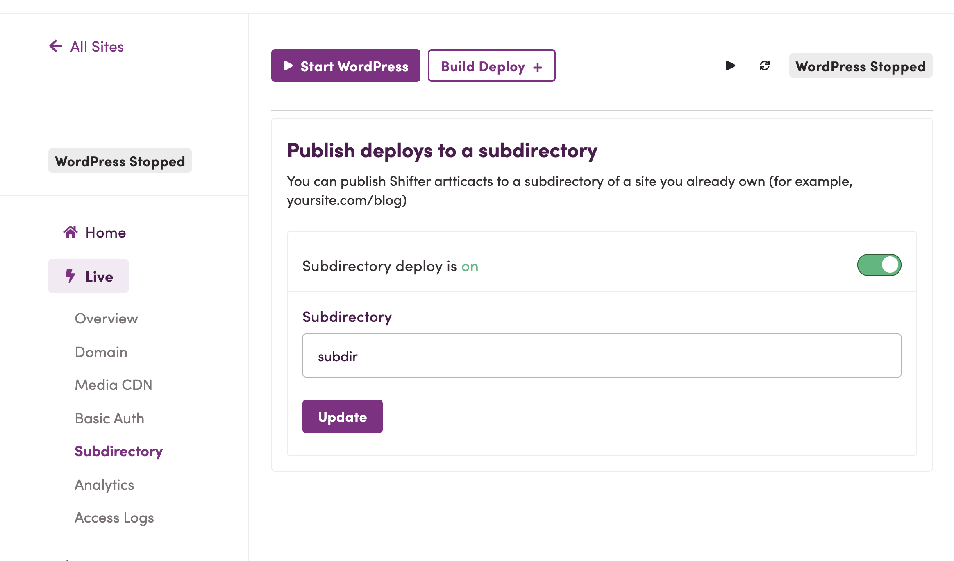Open the Build Deploy menu
This screenshot has width=954, height=561.
coord(491,66)
